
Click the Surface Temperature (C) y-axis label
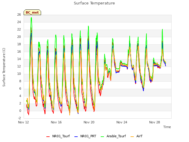click(4, 67)
